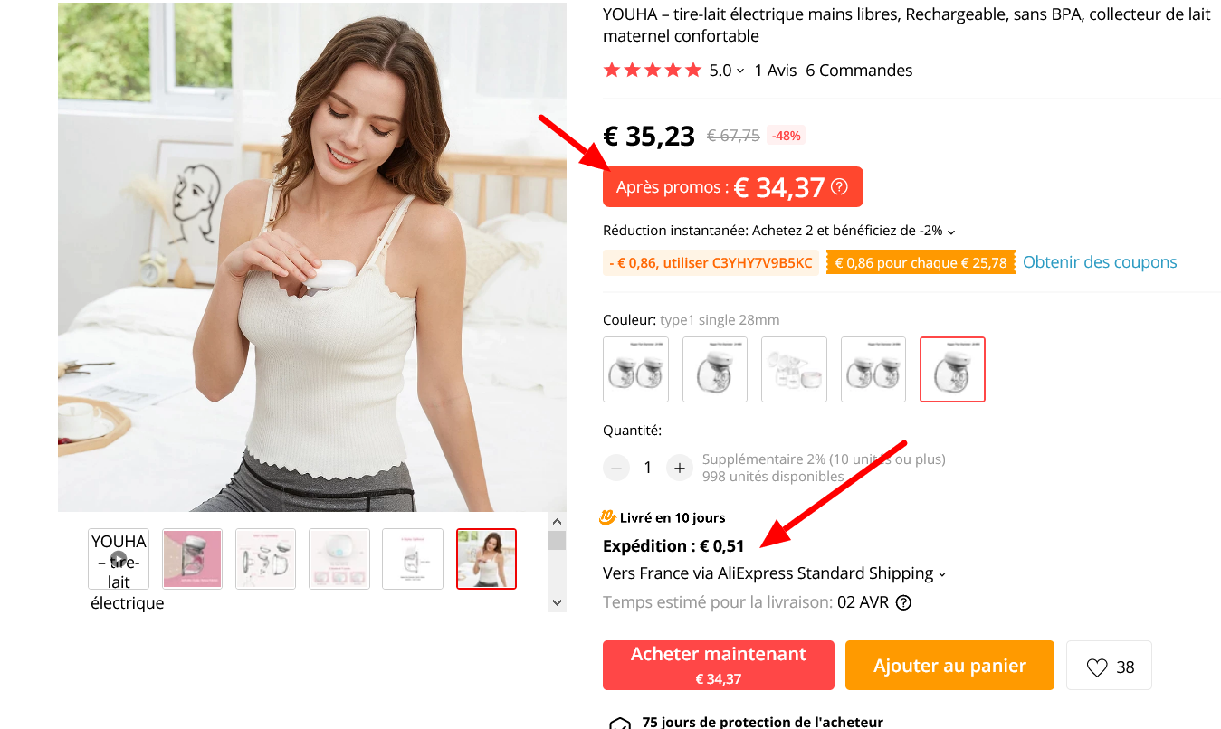The height and width of the screenshot is (729, 1221).
Task: Expand the Réduction instantanée details chevron
Action: (x=951, y=232)
